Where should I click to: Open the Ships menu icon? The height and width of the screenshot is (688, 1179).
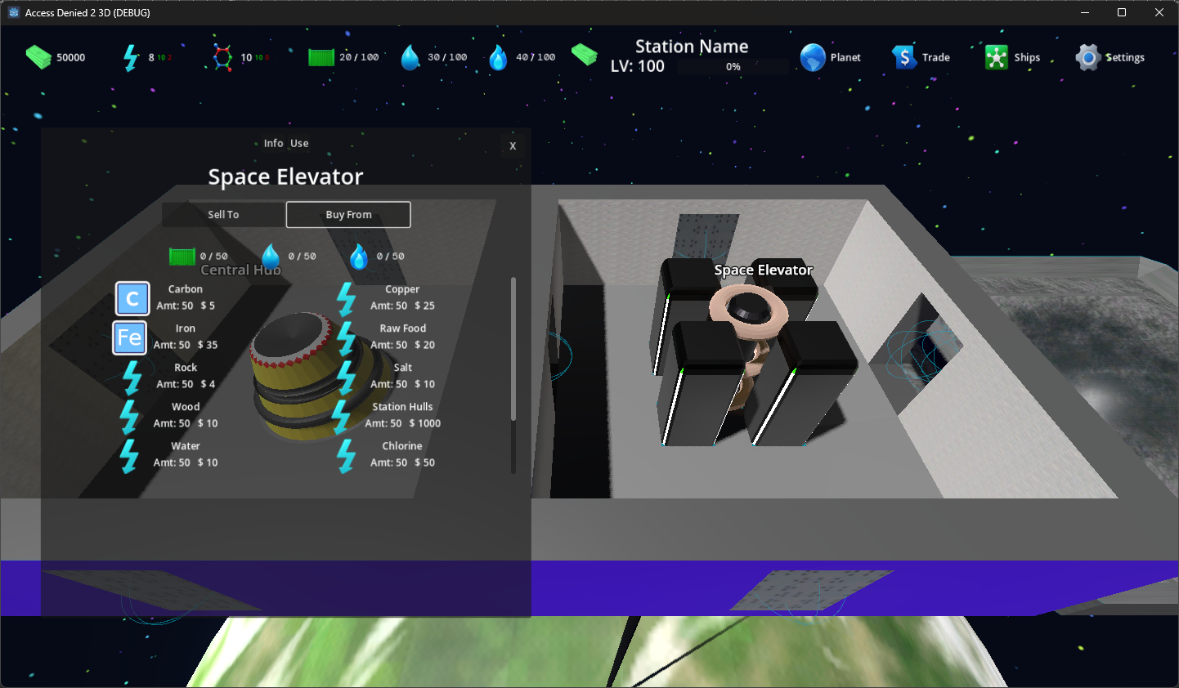tap(997, 57)
